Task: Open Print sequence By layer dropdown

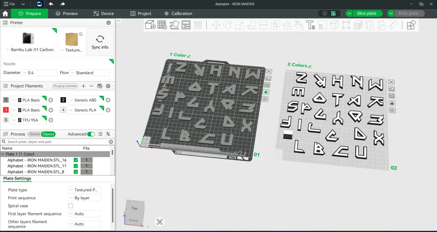Action: [x=84, y=198]
